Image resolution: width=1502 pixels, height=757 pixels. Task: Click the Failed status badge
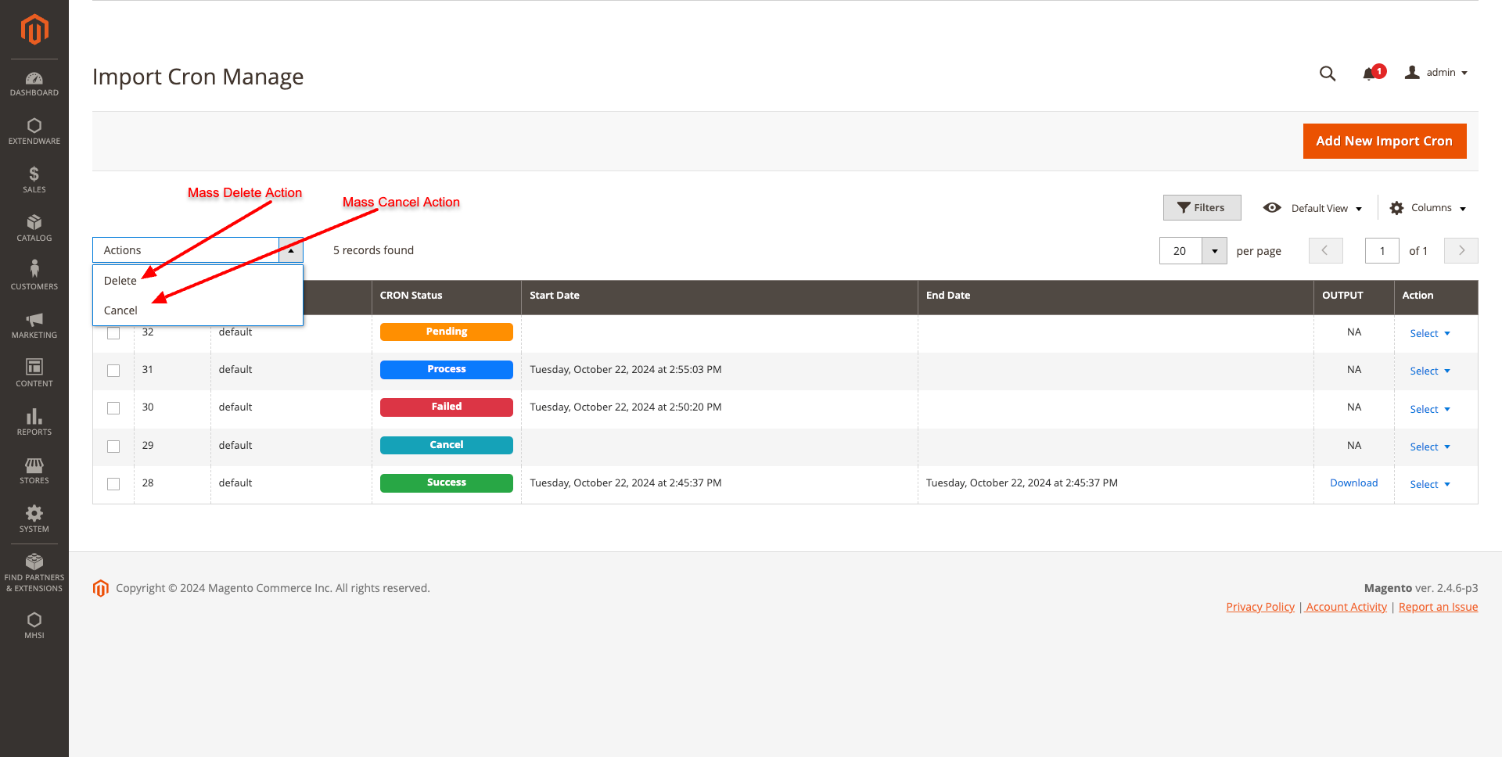[x=447, y=407]
